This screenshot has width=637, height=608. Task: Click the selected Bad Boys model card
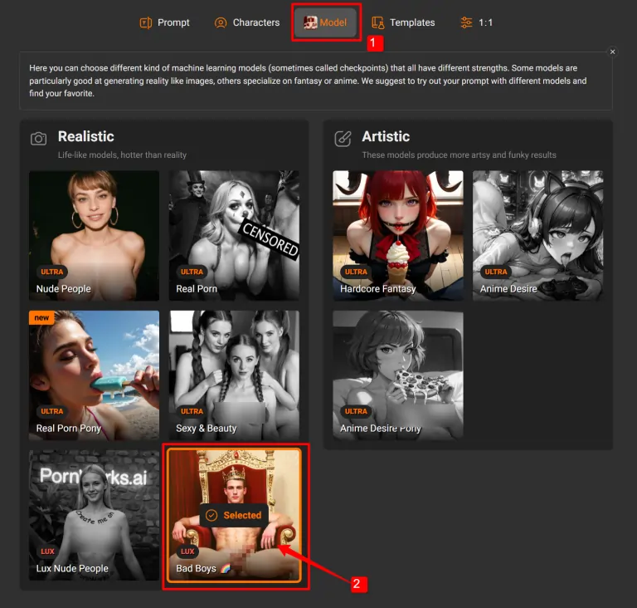tap(234, 515)
